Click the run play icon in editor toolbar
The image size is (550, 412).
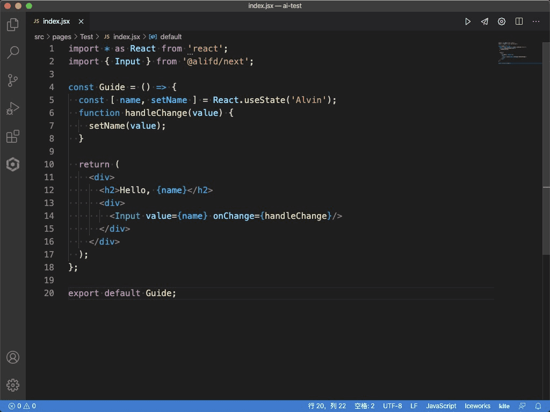(x=468, y=21)
